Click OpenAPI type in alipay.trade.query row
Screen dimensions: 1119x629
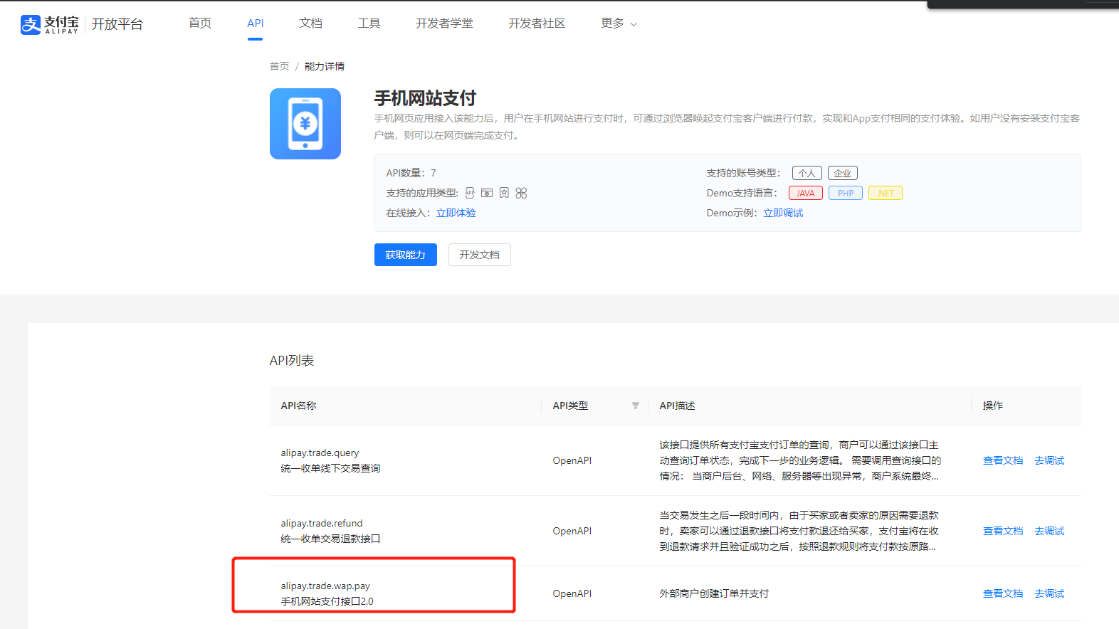(572, 460)
